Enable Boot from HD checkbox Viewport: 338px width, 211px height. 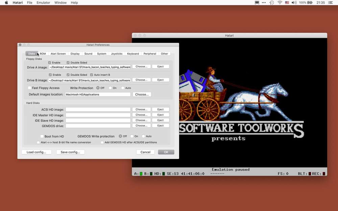(42, 136)
